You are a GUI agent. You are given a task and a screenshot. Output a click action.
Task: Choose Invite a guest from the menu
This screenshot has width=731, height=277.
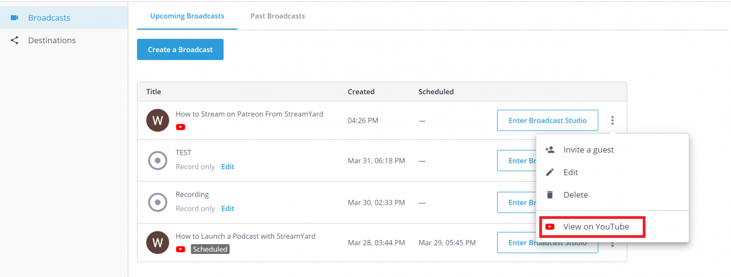click(588, 150)
